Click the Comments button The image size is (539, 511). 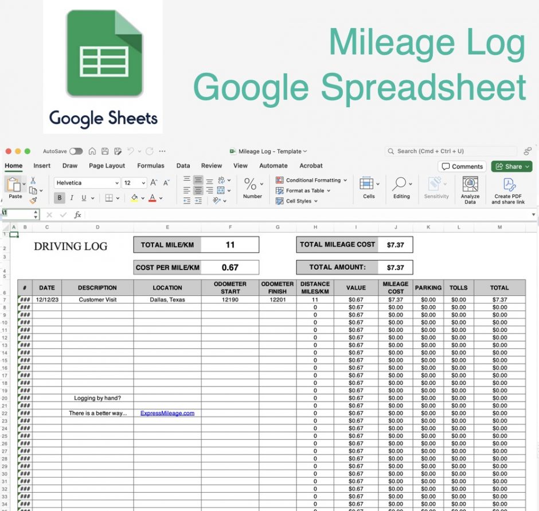point(462,166)
